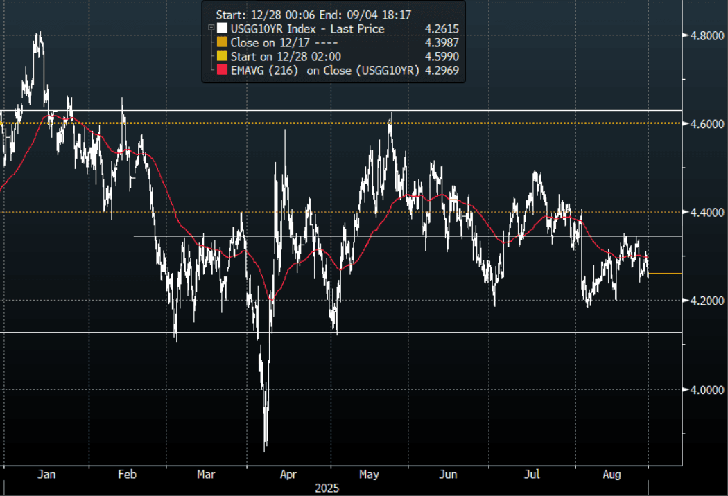Screen dimensions: 728x496
Task: Click the yellow Start on 12/28 swatch
Action: [x=222, y=56]
